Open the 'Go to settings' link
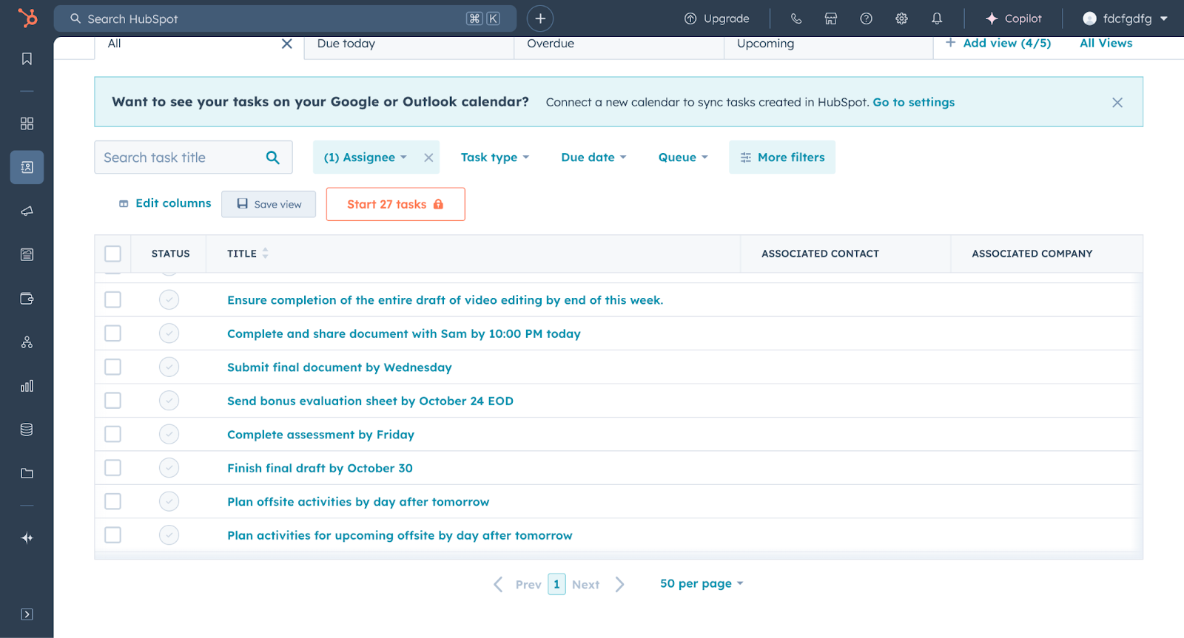Viewport: 1184px width, 638px height. (913, 102)
